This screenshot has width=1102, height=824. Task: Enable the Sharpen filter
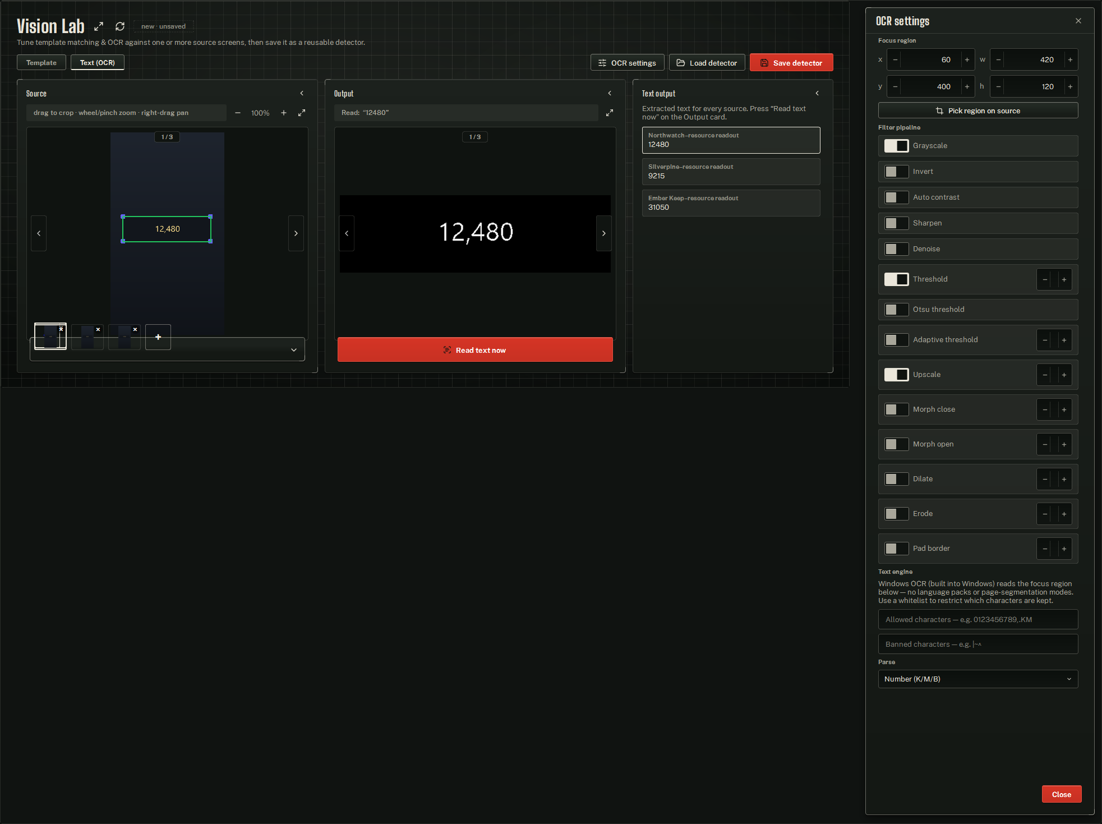point(896,223)
